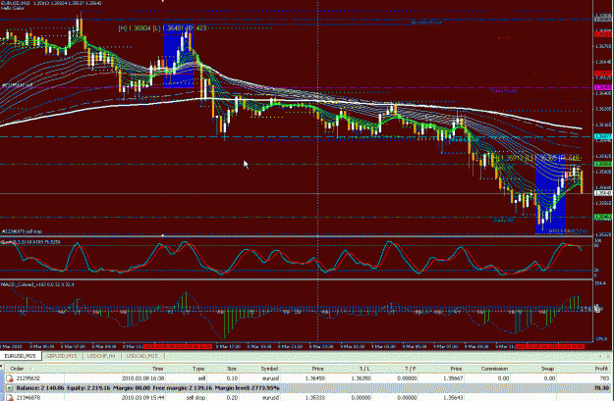The width and height of the screenshot is (614, 401).
Task: Click the Stoch indicator label
Action: click(x=30, y=242)
